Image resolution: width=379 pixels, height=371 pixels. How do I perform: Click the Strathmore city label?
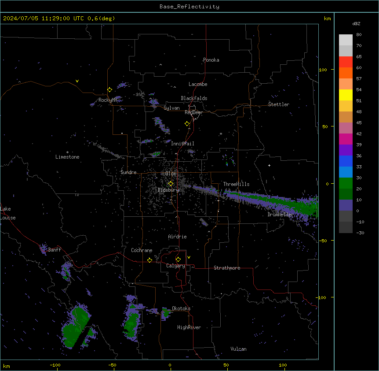[x=227, y=268]
